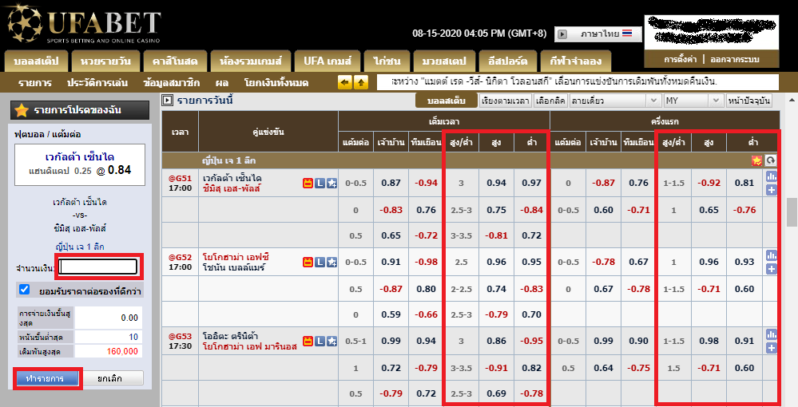Click the L icon for match G52
798x407 pixels.
(320, 262)
